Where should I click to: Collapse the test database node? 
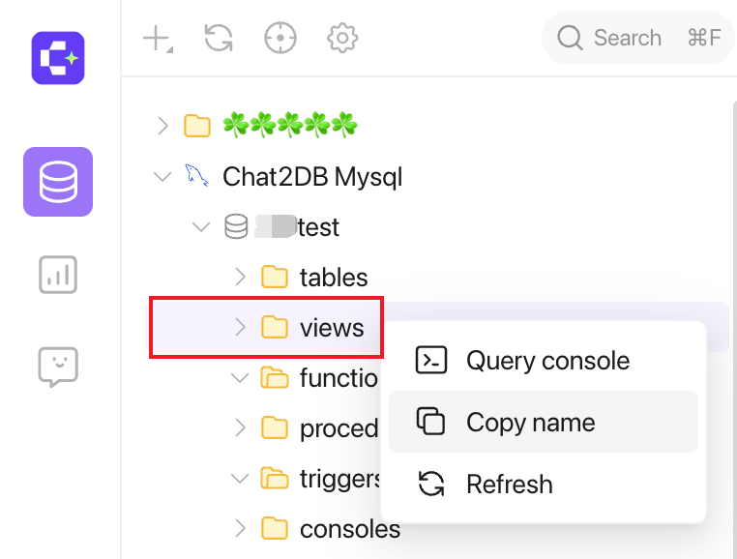point(201,227)
